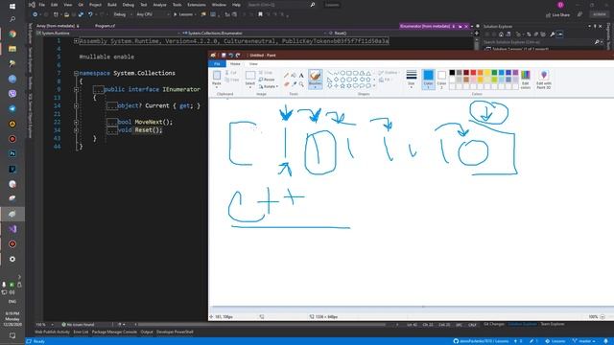Switch to the View tab in Paint
The image size is (614, 345).
pyautogui.click(x=253, y=64)
